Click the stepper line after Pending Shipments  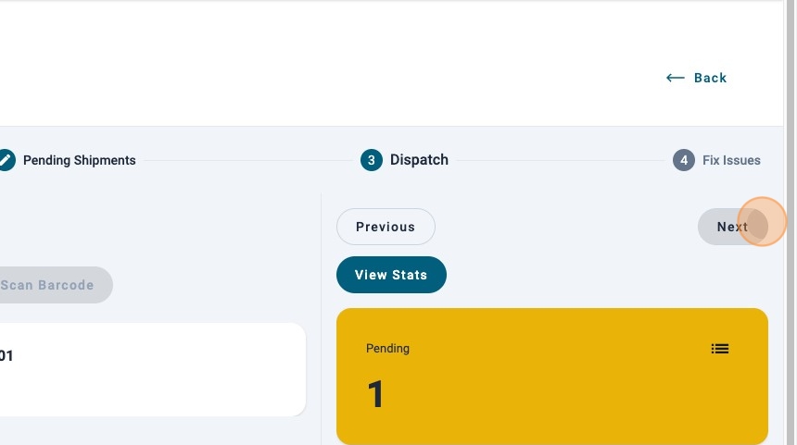click(246, 160)
